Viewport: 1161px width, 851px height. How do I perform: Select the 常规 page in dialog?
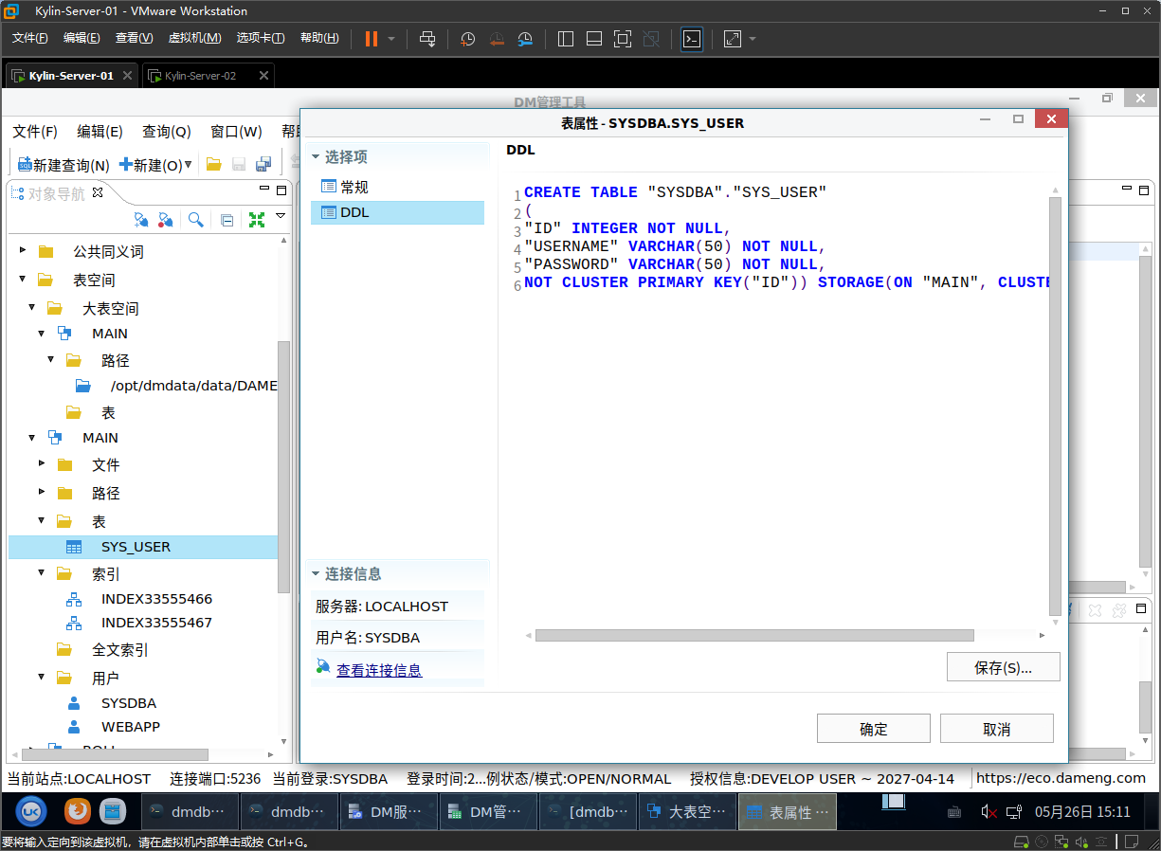397,187
